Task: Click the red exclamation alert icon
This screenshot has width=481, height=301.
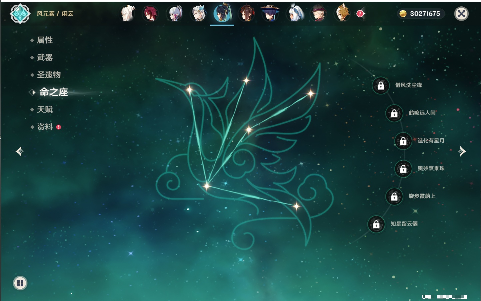Action: click(360, 14)
